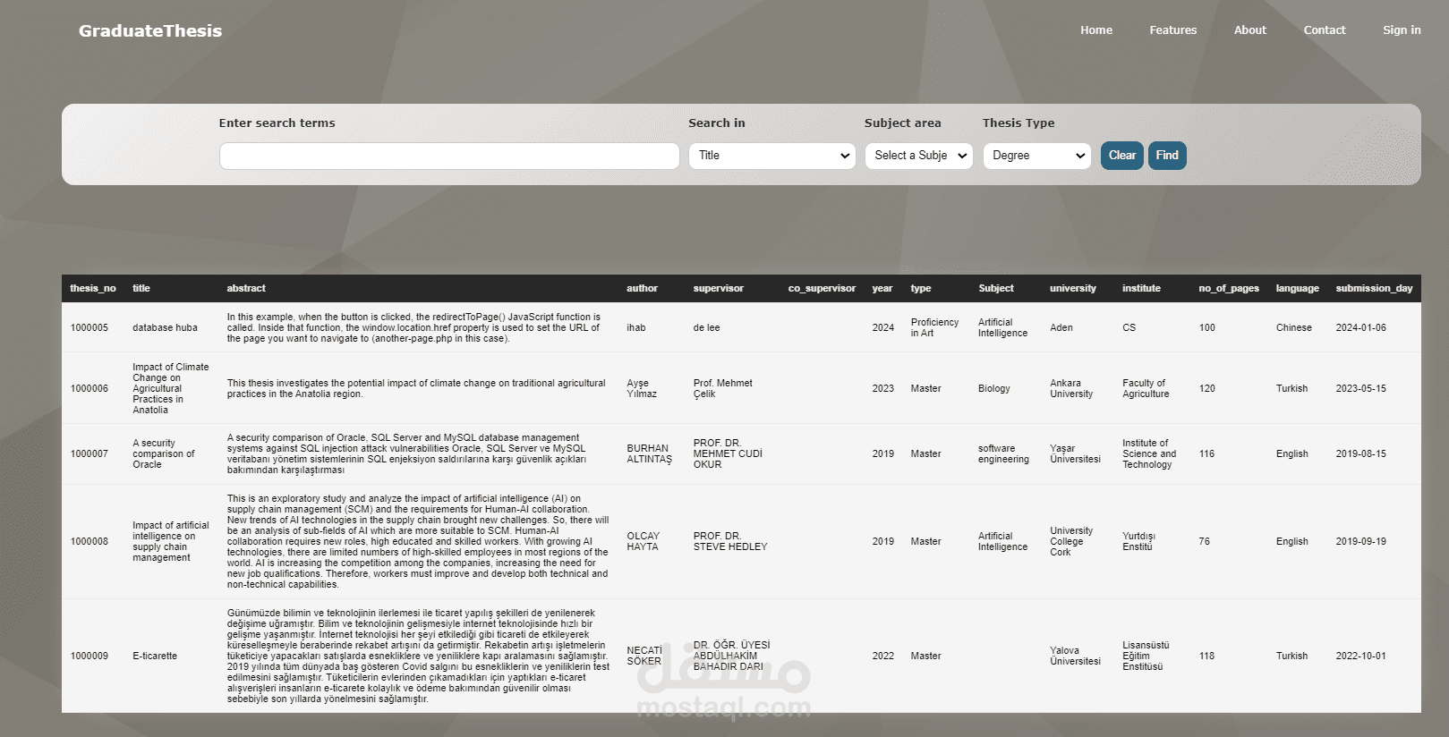Image resolution: width=1449 pixels, height=737 pixels.
Task: Open the About page
Action: (1250, 30)
